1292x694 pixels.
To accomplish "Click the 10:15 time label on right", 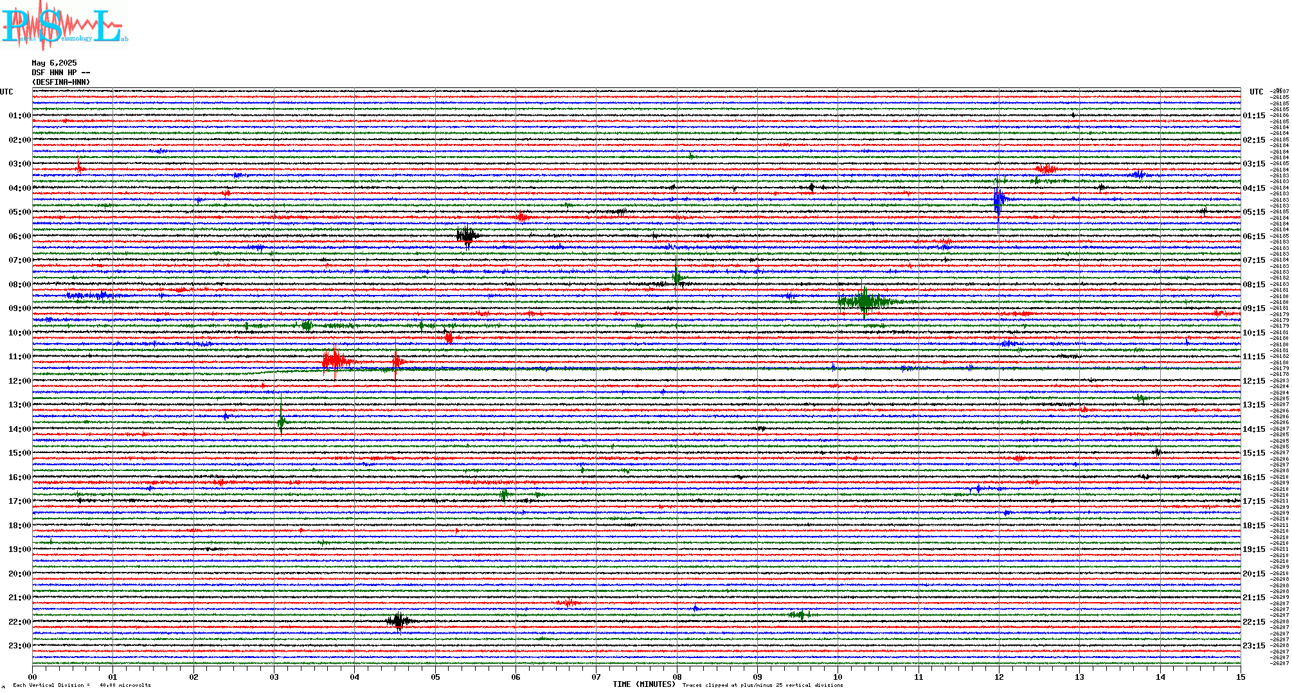I will pos(1254,333).
